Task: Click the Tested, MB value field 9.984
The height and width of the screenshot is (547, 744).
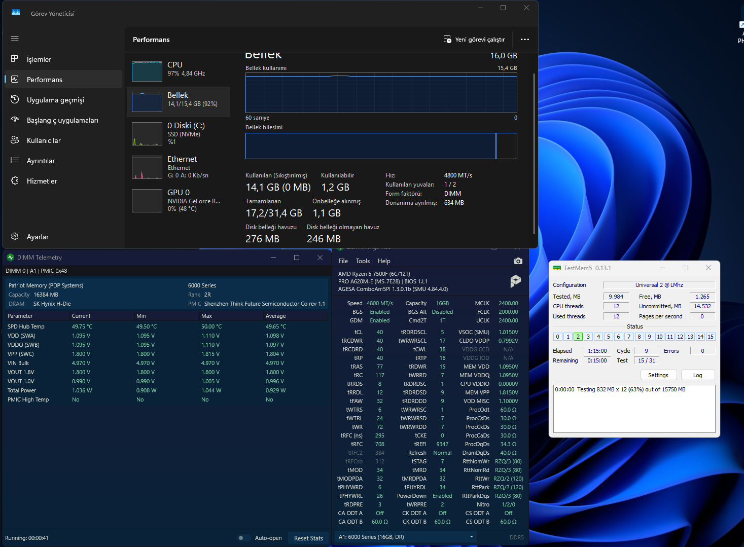Action: (616, 297)
